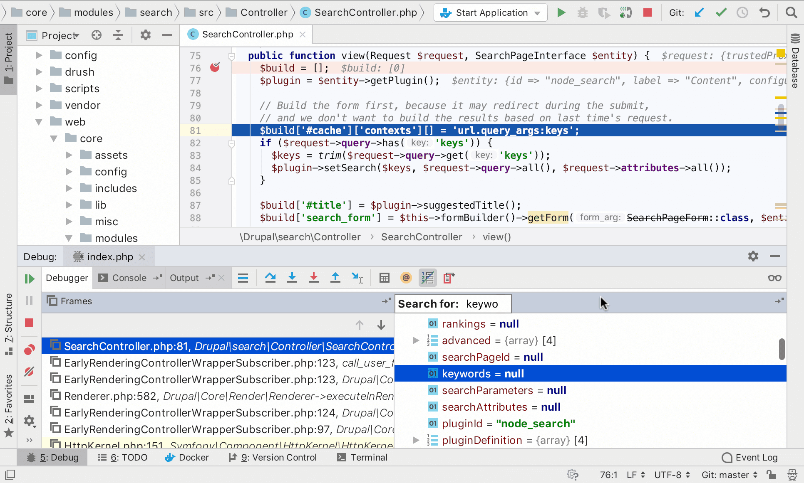
Task: Open the Settings gear in Debug panel
Action: pyautogui.click(x=753, y=256)
